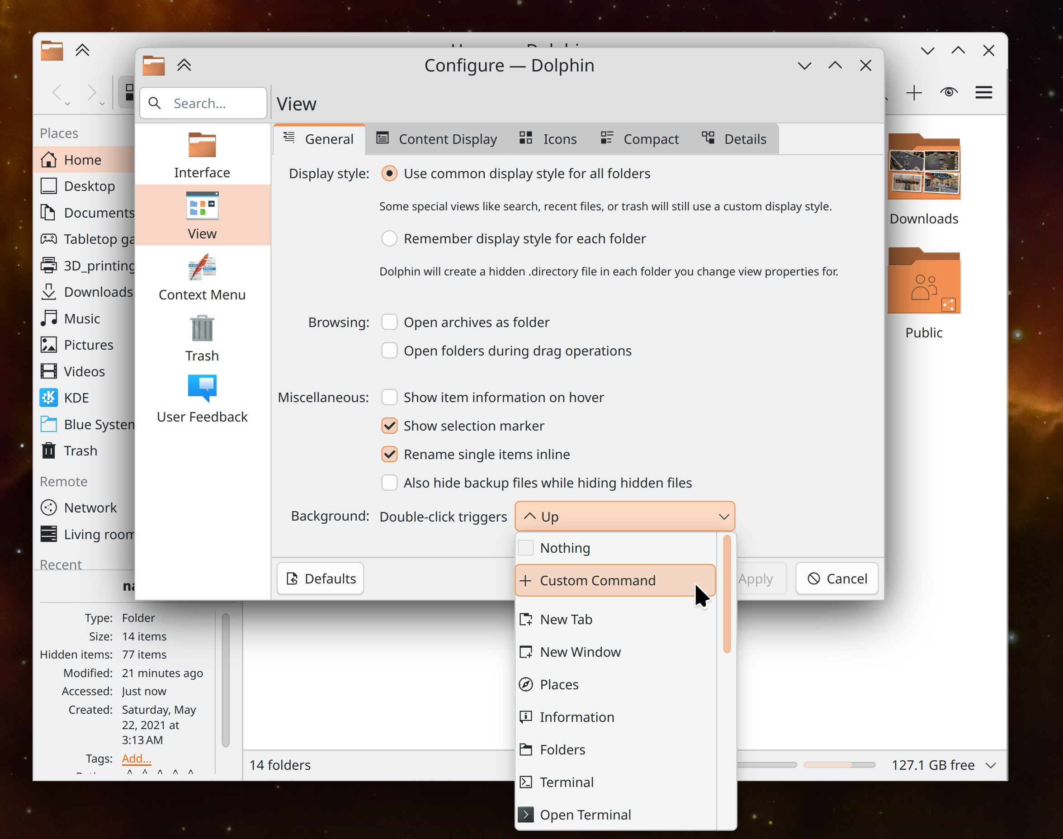Viewport: 1063px width, 839px height.
Task: Open the hamburger menu in Dolphin toolbar
Action: (983, 93)
